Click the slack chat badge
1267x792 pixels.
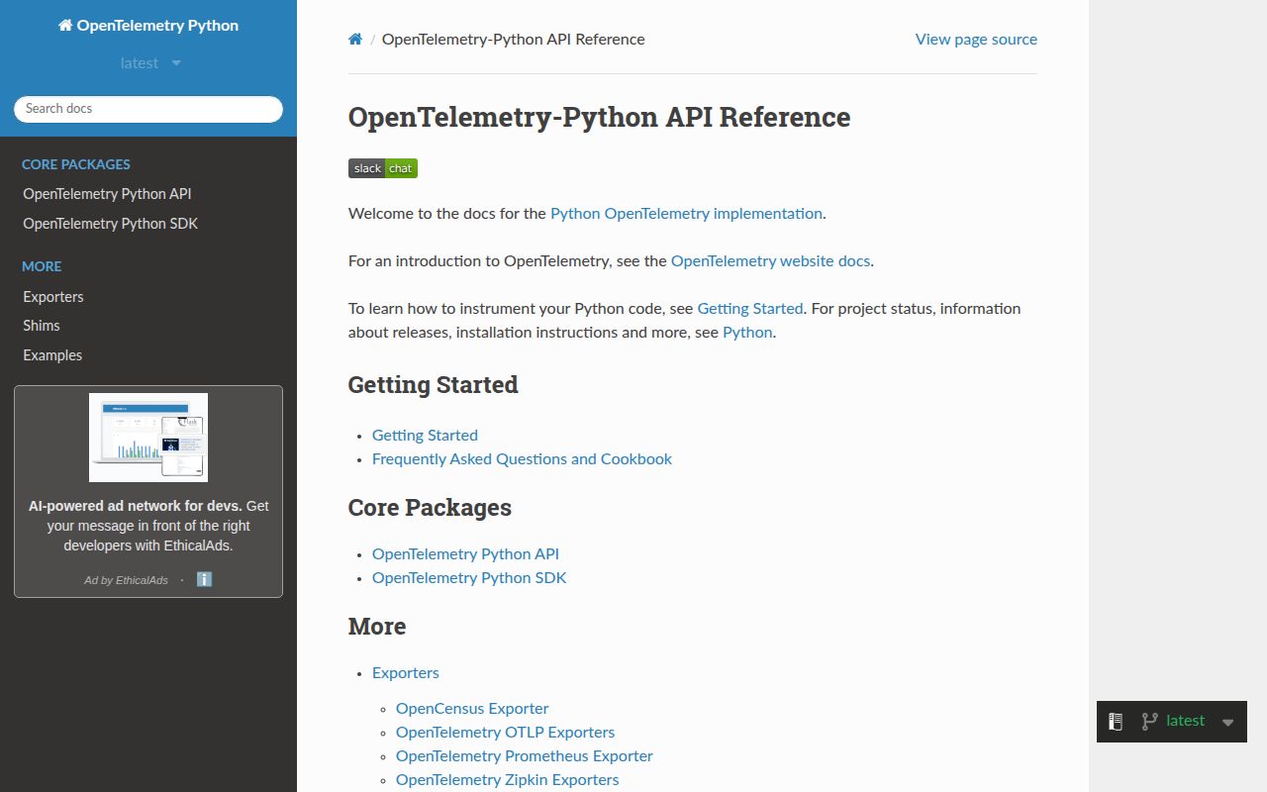click(383, 168)
